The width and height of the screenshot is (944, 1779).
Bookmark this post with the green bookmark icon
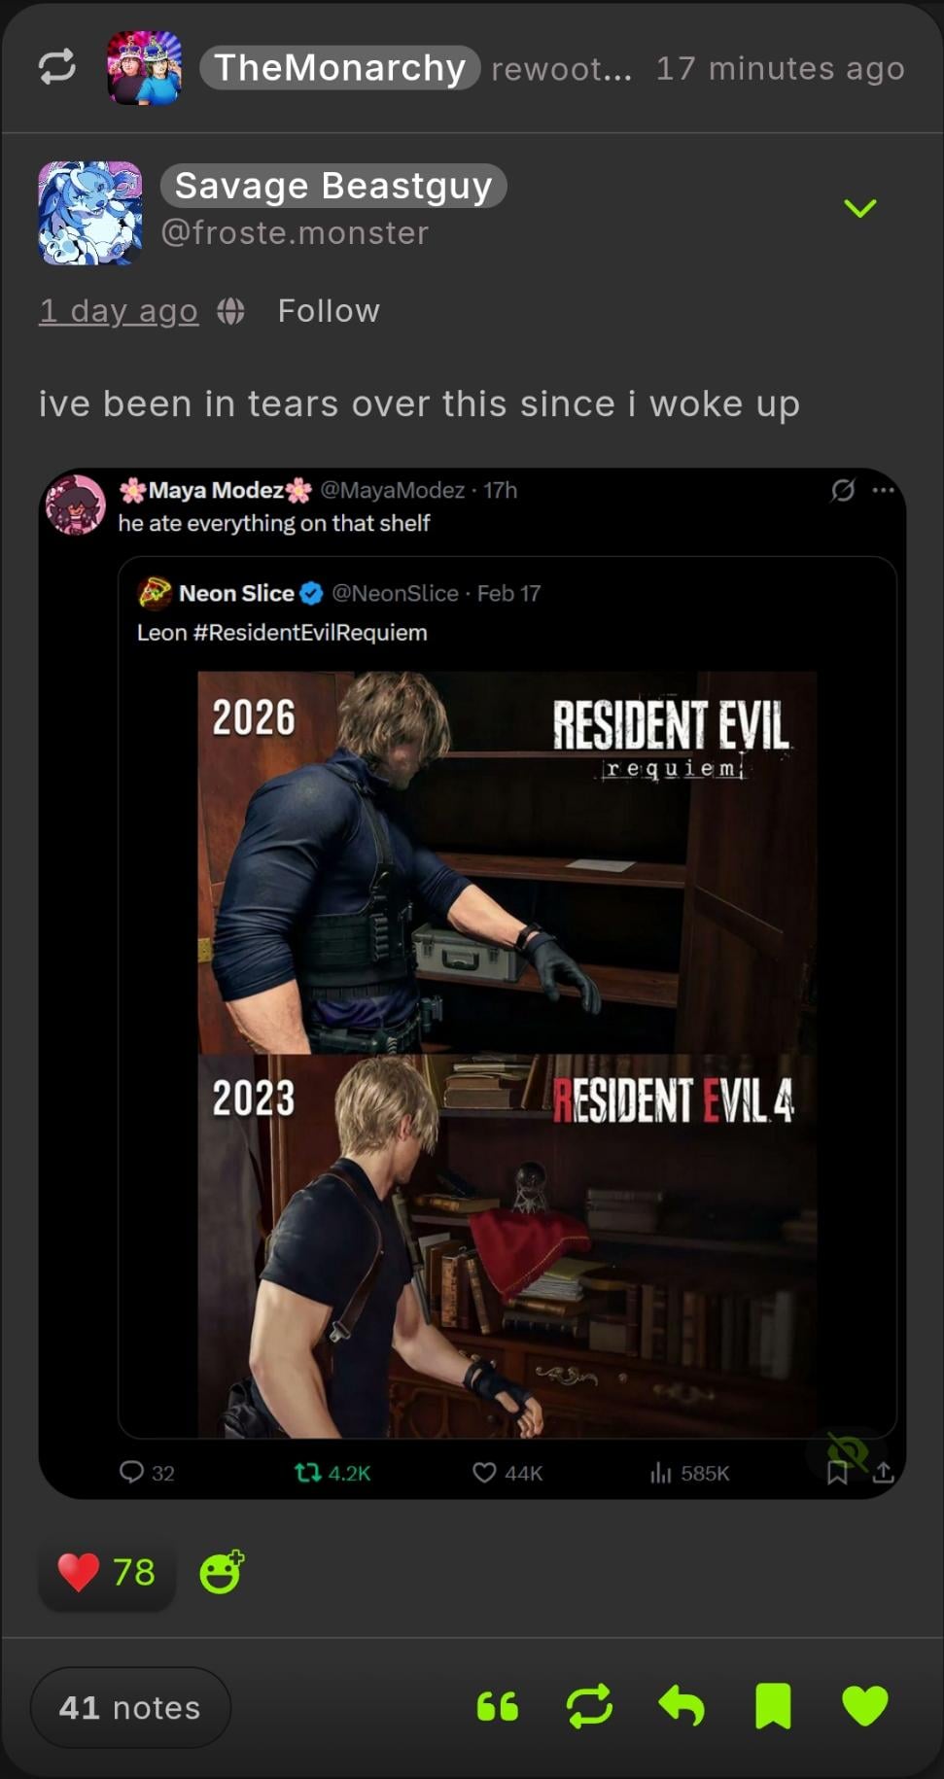(x=773, y=1706)
